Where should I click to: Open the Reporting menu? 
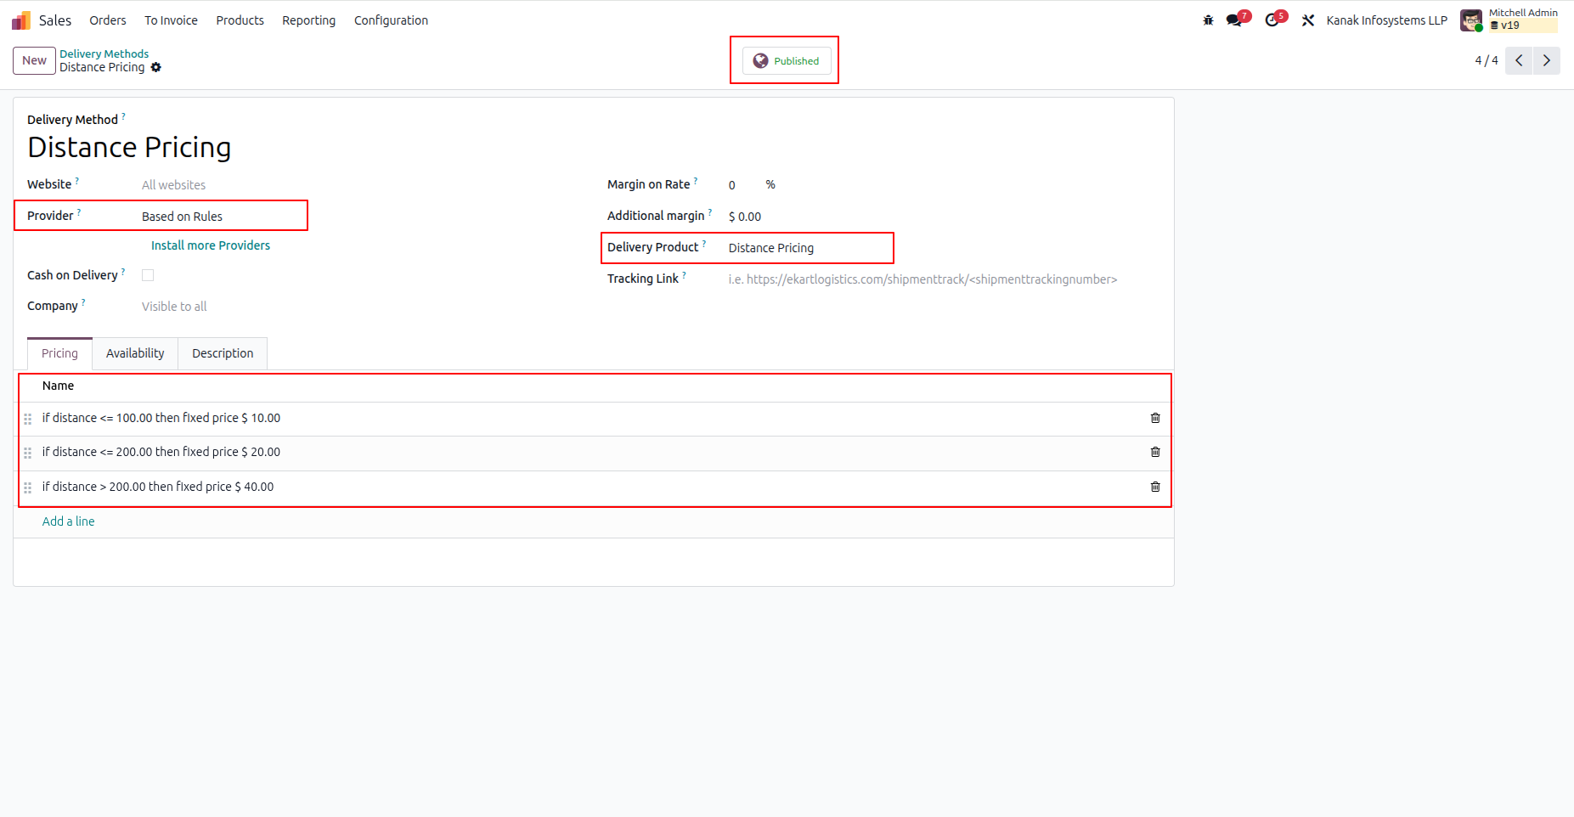click(x=308, y=20)
